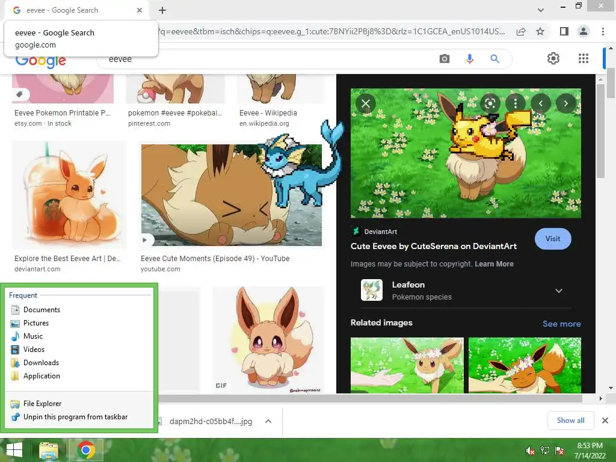Image resolution: width=616 pixels, height=462 pixels.
Task: Search by image with the camera icon
Action: click(445, 59)
